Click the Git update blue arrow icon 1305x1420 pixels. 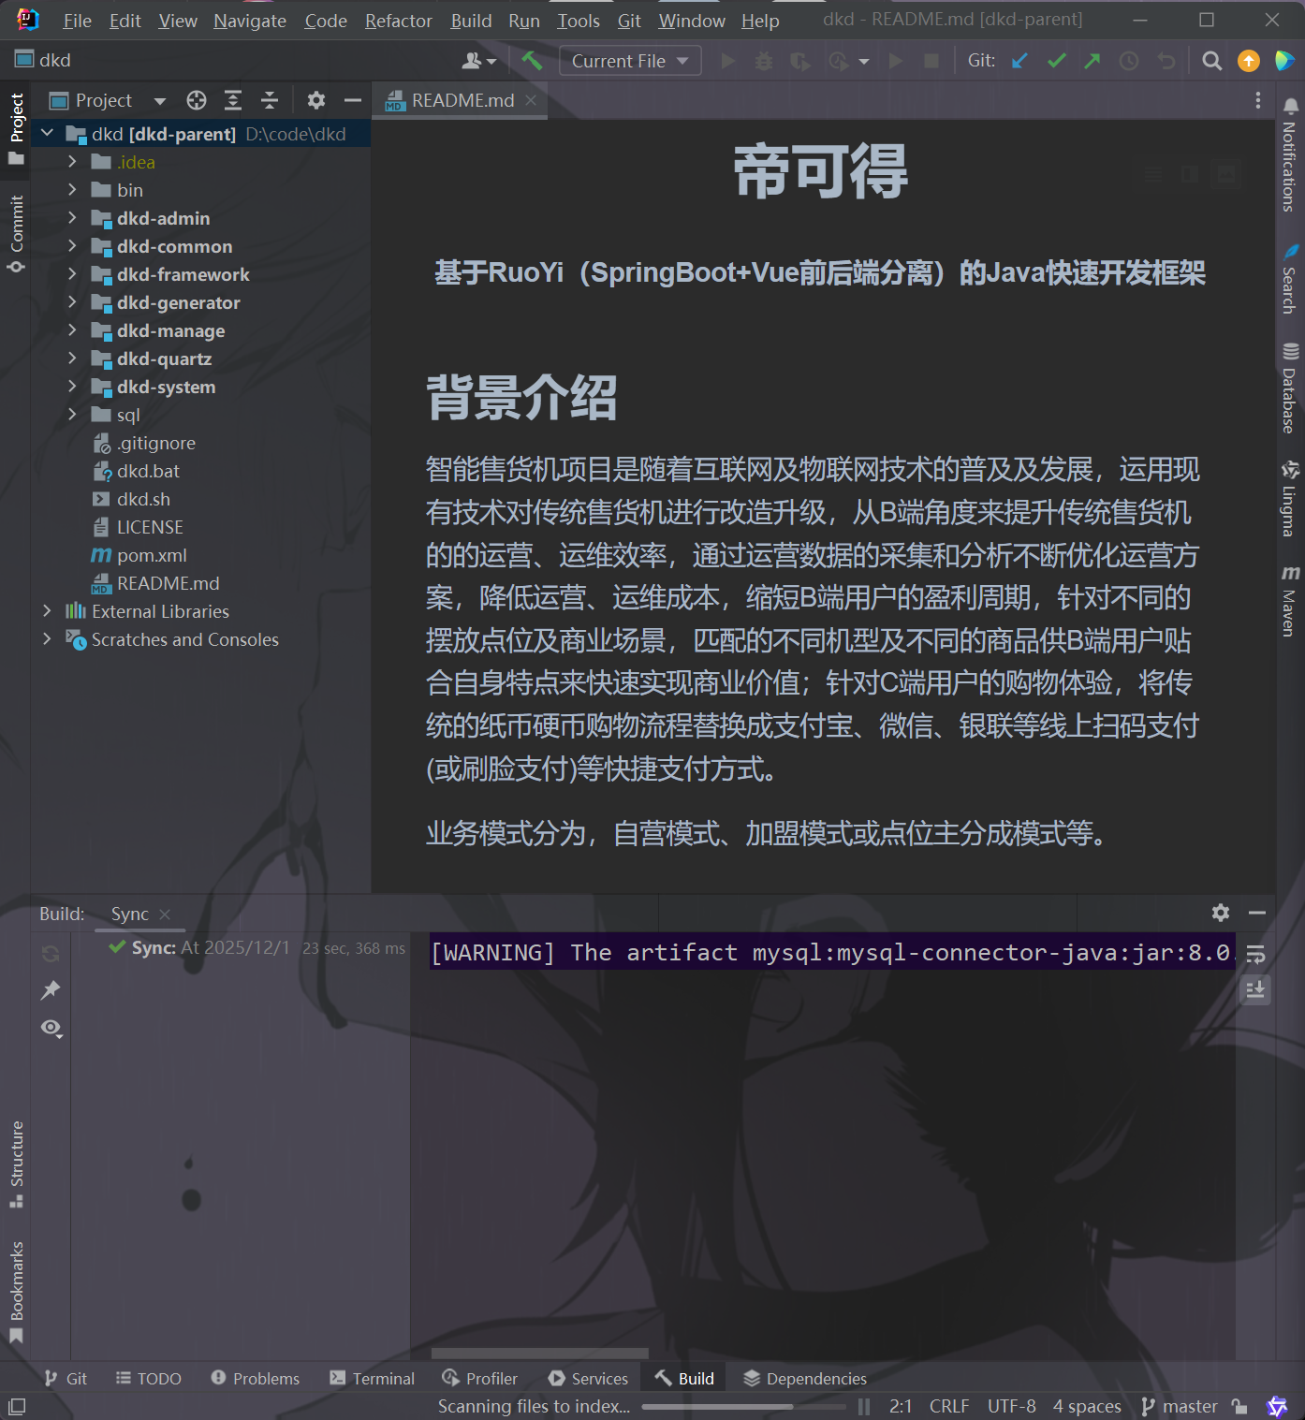pos(1019,60)
